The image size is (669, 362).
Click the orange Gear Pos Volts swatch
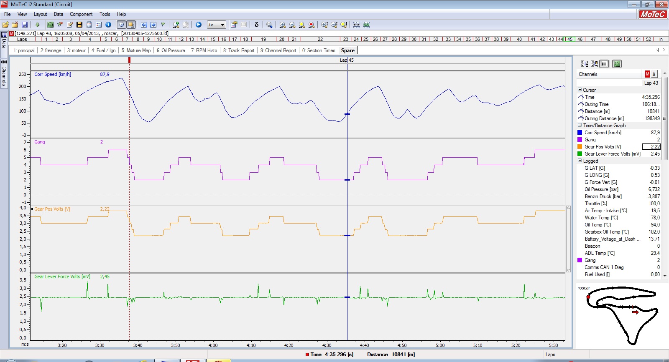pyautogui.click(x=580, y=147)
